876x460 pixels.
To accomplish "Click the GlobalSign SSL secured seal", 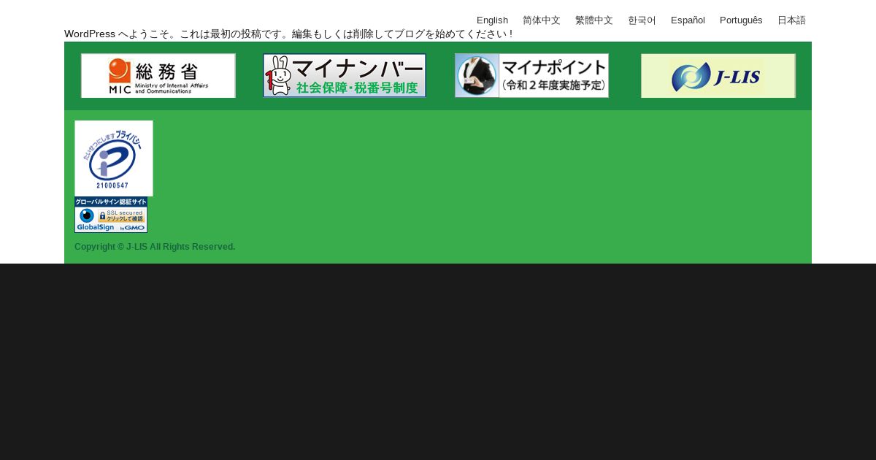I will tap(111, 215).
